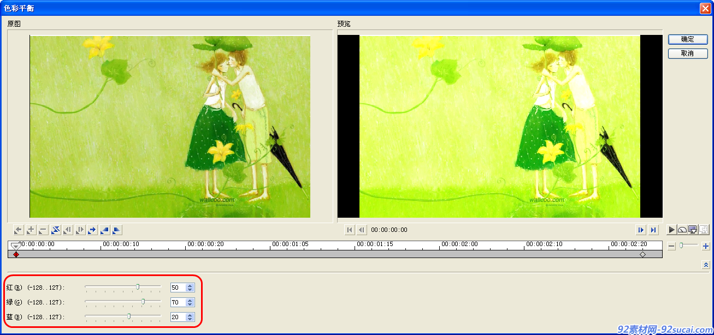Jump to the start of the preview
Image resolution: width=714 pixels, height=335 pixels.
(350, 230)
